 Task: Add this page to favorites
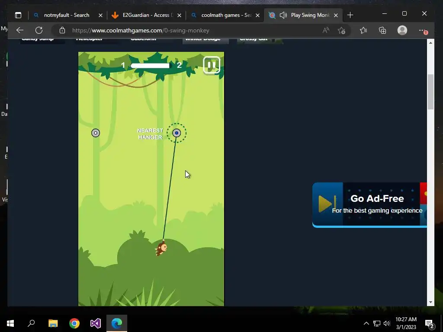click(x=342, y=30)
